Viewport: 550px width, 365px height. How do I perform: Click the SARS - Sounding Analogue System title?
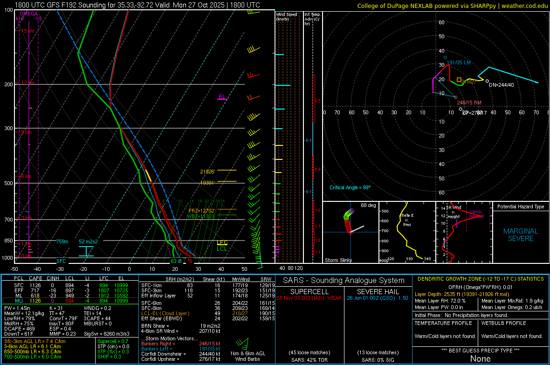(344, 281)
